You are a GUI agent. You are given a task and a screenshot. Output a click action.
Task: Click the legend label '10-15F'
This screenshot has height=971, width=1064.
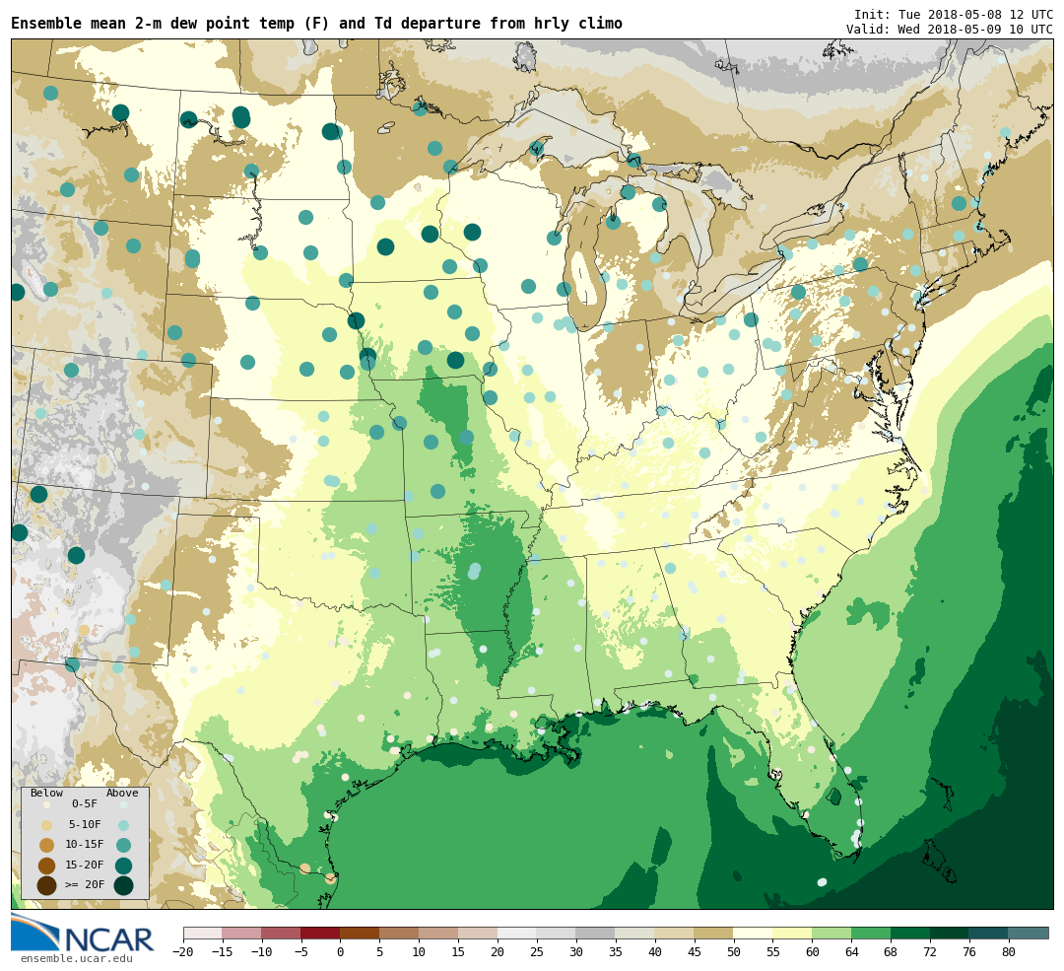[85, 845]
